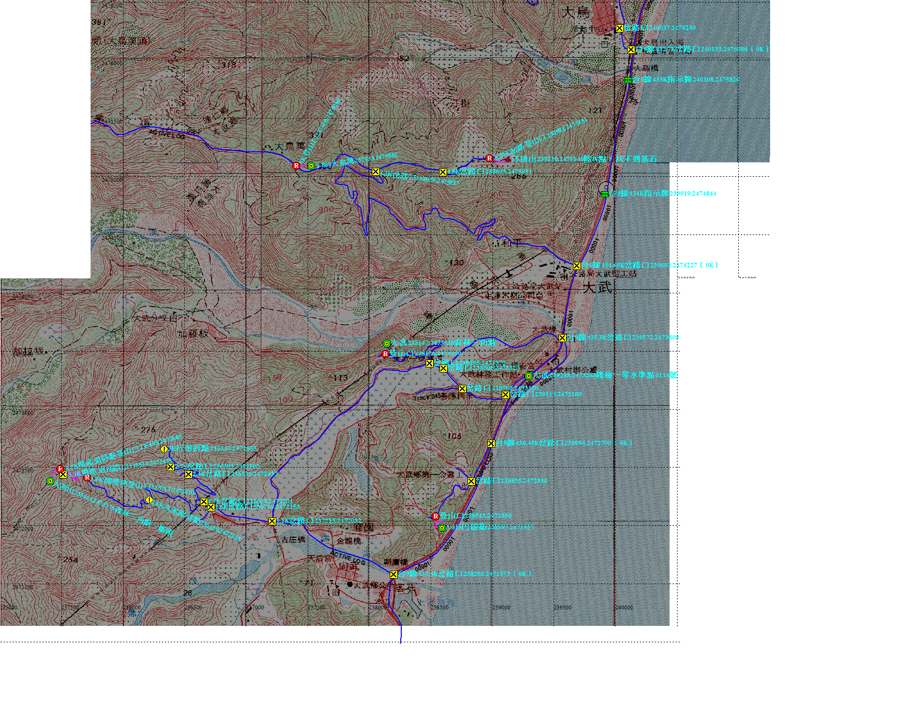
Task: Click crossroad waypoint at 台9線 434.65K岔路口
Action: (576, 266)
